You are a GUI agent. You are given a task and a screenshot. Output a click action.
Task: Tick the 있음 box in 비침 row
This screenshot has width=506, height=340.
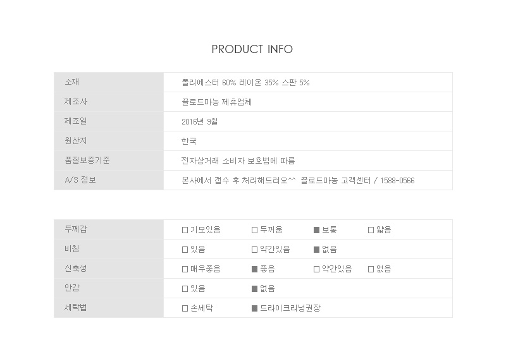pos(185,250)
